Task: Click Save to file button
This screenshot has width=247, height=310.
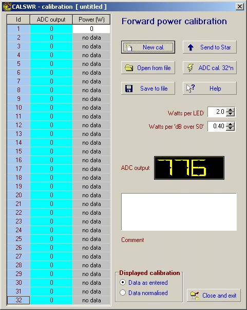Action: (x=148, y=89)
